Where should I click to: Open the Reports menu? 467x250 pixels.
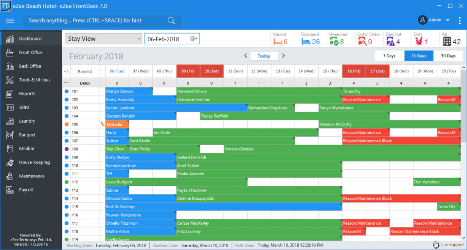pos(31,93)
